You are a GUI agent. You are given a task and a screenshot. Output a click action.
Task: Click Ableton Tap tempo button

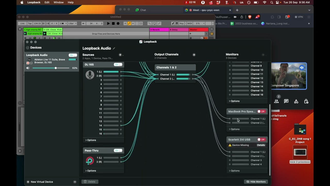pyautogui.click(x=30, y=24)
